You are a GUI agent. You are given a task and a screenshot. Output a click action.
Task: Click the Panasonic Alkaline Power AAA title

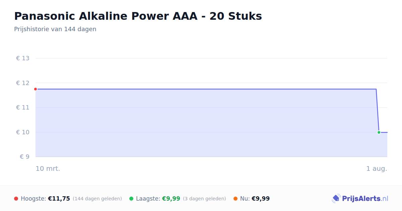click(x=138, y=16)
